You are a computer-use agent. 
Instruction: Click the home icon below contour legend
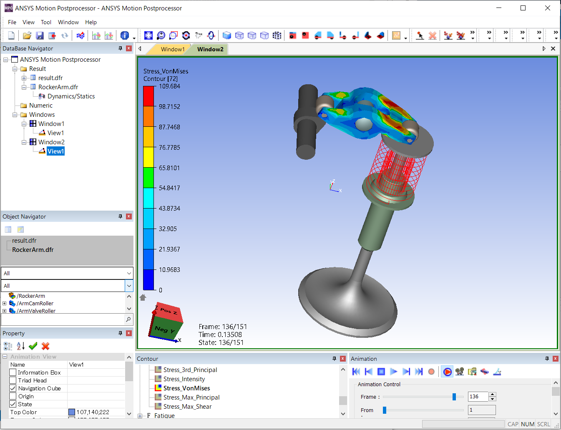[143, 297]
